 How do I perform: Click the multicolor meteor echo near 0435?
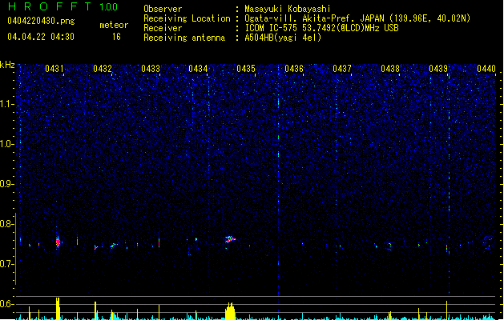pyautogui.click(x=230, y=239)
